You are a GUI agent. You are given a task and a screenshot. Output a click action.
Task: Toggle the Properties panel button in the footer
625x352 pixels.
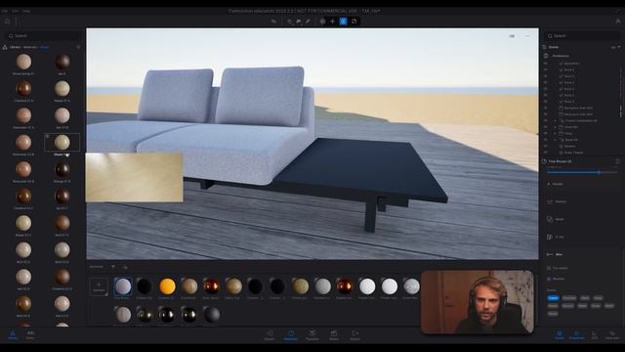576,334
